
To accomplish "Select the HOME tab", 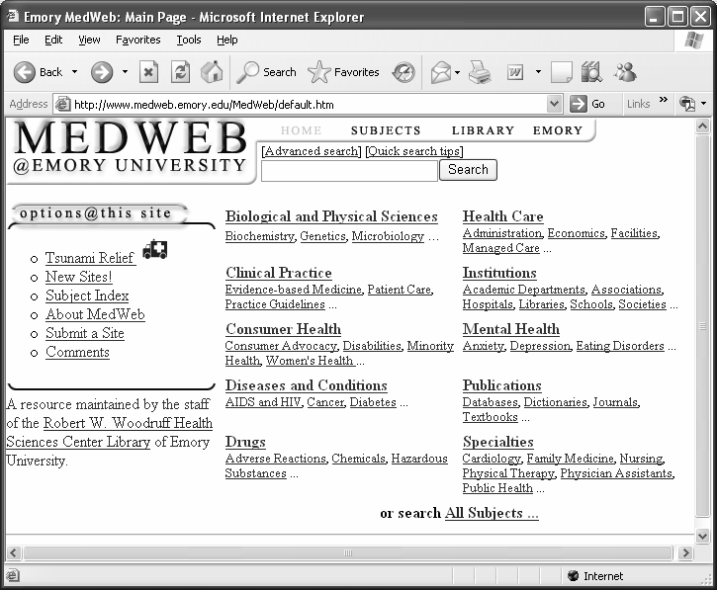I will click(302, 130).
